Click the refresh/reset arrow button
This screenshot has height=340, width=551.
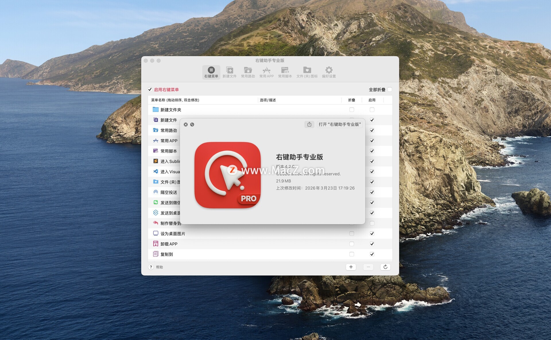[x=385, y=267]
